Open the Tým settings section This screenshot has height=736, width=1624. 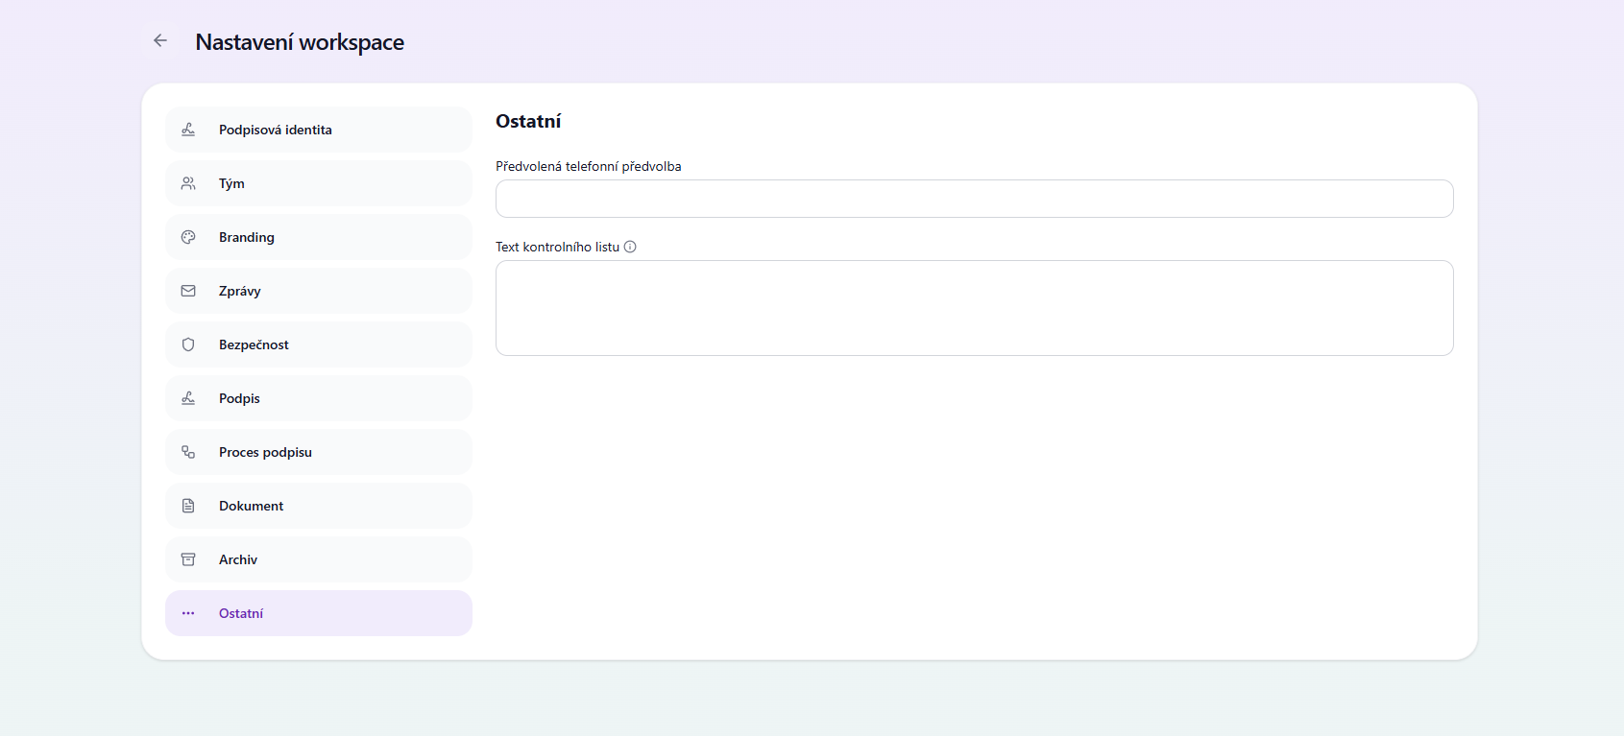pyautogui.click(x=319, y=183)
